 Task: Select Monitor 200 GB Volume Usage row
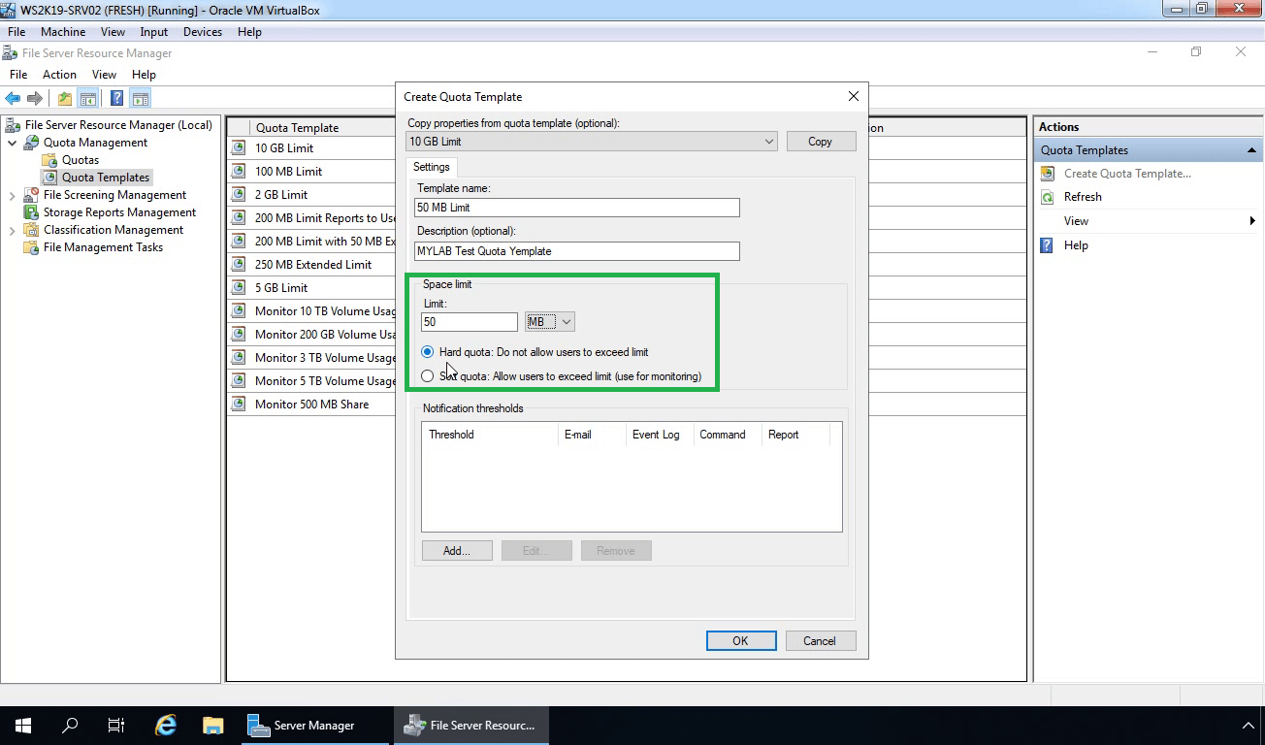[312, 335]
